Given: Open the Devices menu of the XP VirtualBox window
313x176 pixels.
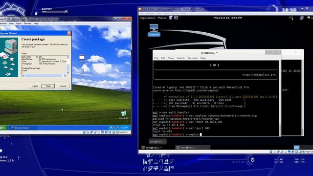Looking at the screenshot, I should [x=27, y=23].
